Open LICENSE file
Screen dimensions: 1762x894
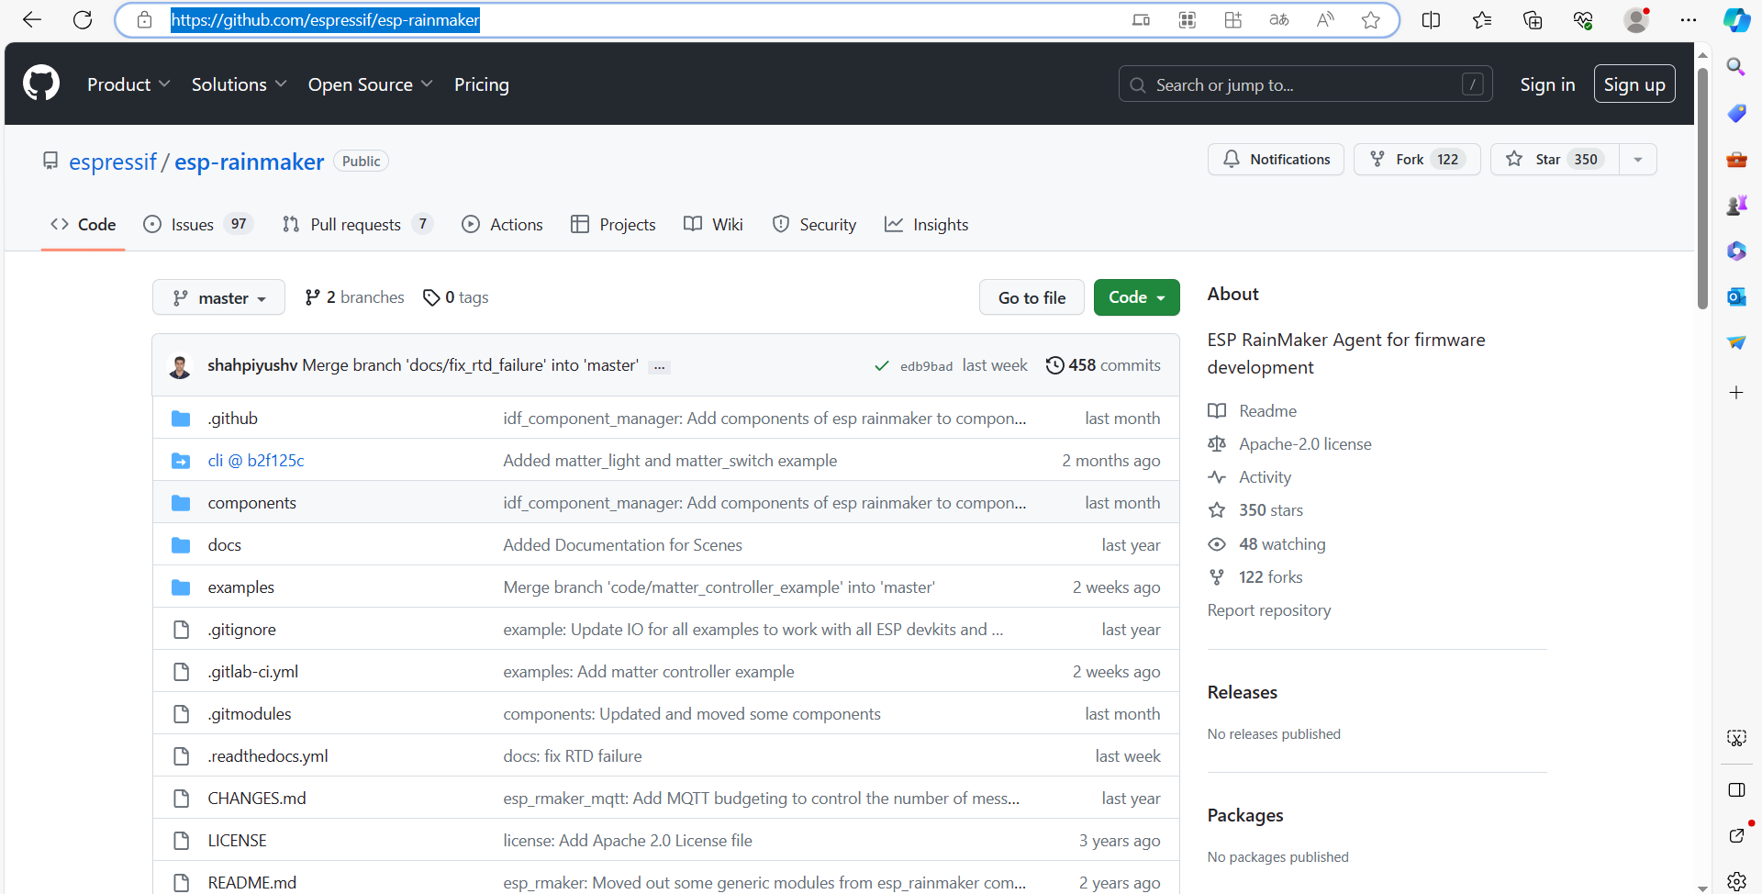(x=237, y=841)
